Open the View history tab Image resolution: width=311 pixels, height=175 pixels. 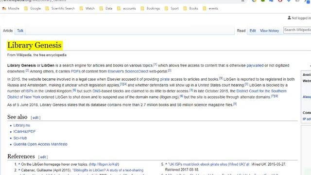click(269, 31)
